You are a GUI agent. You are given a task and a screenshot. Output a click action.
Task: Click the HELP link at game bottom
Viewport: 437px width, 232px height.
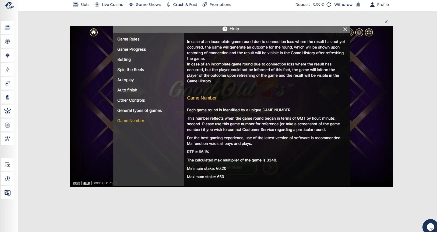coord(86,183)
